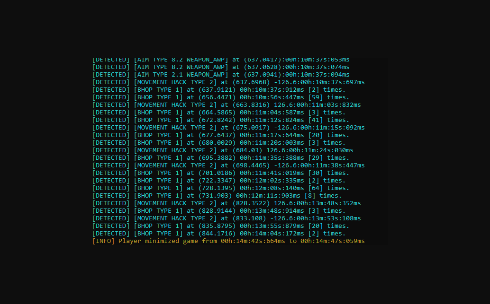Select the BHOP entry at 680.0029

tap(219, 143)
